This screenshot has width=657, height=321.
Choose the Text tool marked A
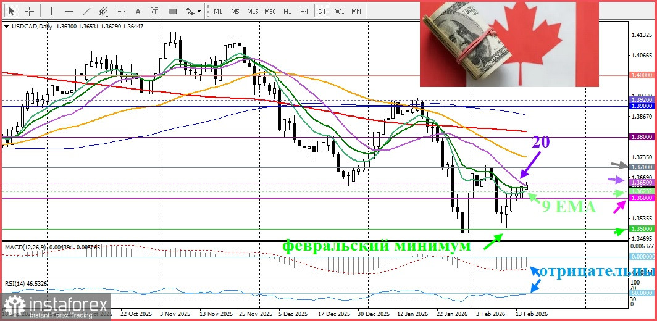138,11
